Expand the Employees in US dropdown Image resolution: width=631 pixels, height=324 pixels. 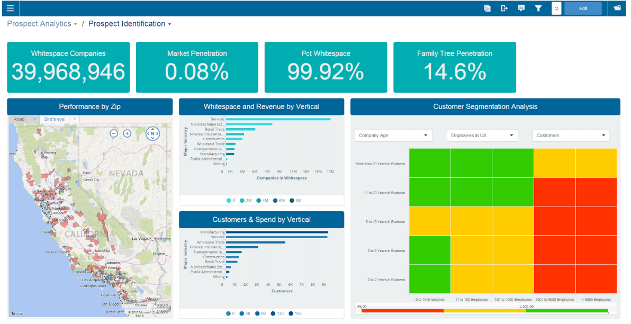[482, 136]
